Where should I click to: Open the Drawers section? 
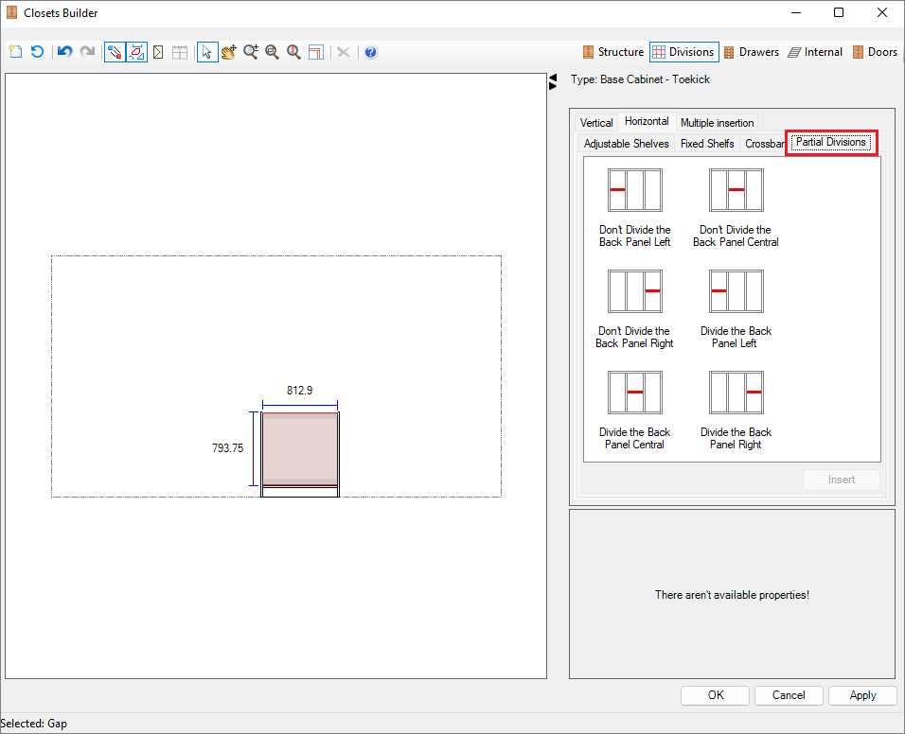pyautogui.click(x=752, y=52)
